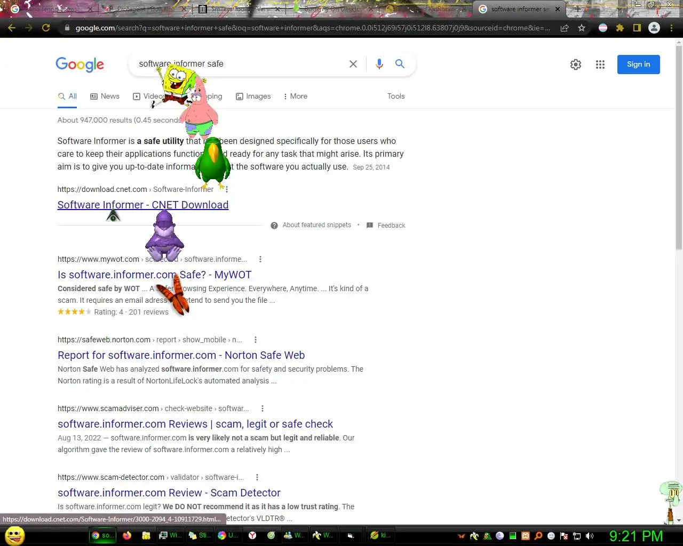
Task: Click the butterfly icon in system tray
Action: (462, 536)
